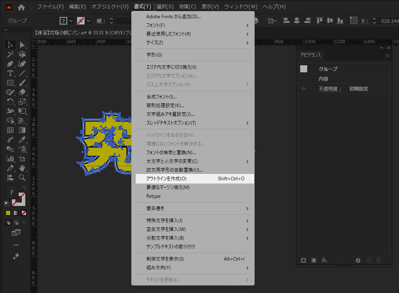Activate the Zoom magnifier tool
This screenshot has width=399, height=293.
click(x=23, y=178)
